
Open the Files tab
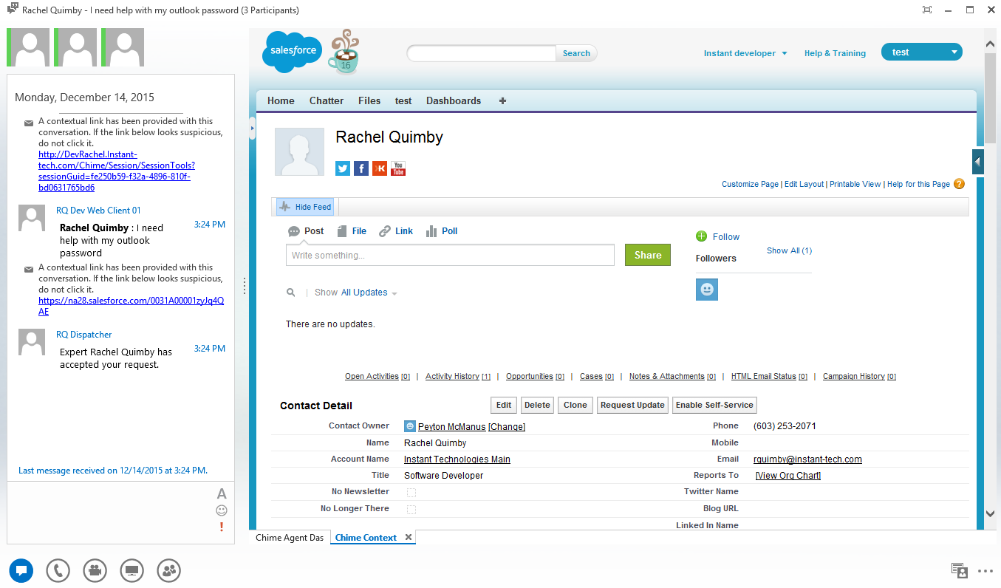click(x=369, y=100)
